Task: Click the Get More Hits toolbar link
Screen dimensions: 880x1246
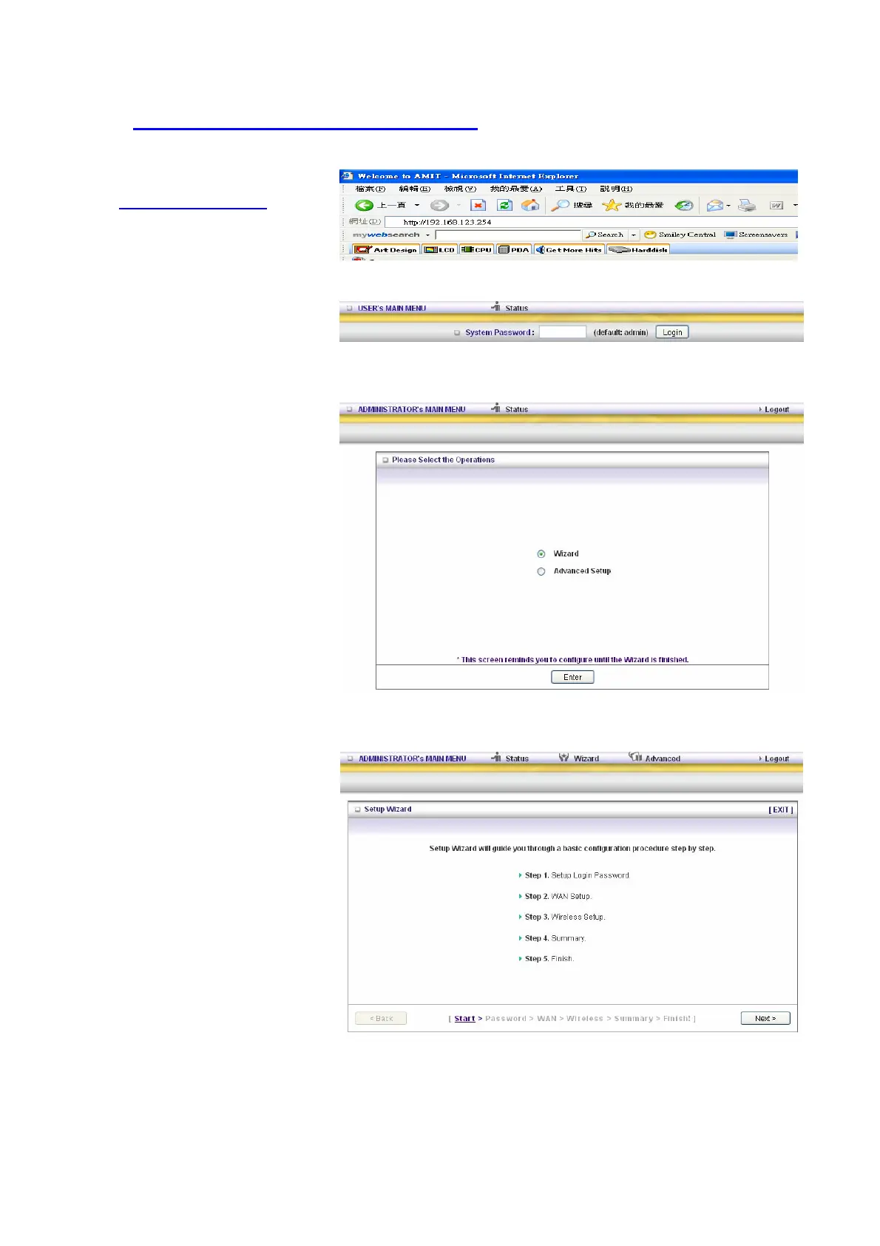Action: tap(569, 249)
